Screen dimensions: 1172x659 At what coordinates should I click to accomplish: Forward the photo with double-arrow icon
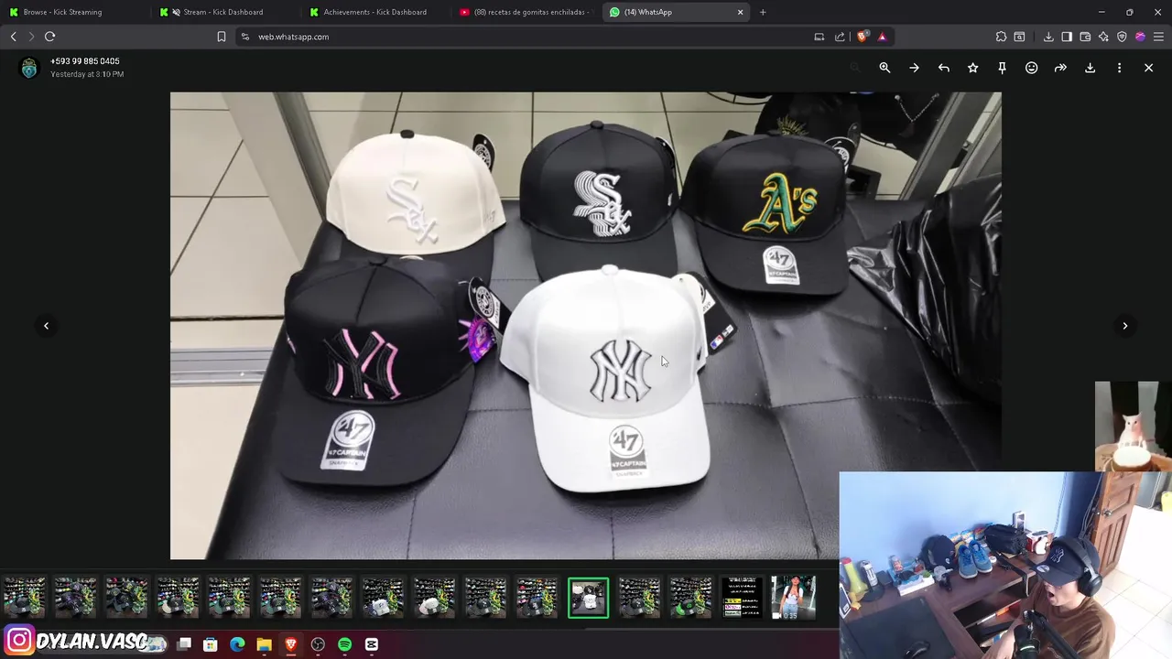click(x=1060, y=68)
